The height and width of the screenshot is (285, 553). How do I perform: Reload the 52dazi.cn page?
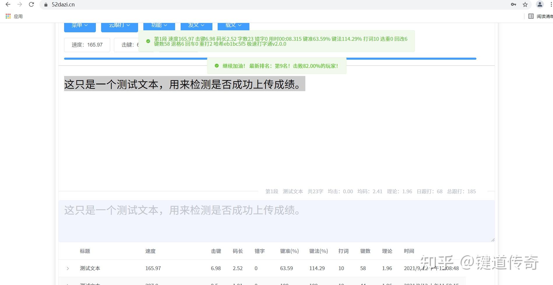click(31, 4)
